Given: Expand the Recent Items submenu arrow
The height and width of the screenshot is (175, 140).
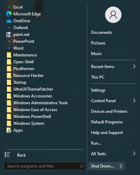Looking at the screenshot, I should pos(134,66).
